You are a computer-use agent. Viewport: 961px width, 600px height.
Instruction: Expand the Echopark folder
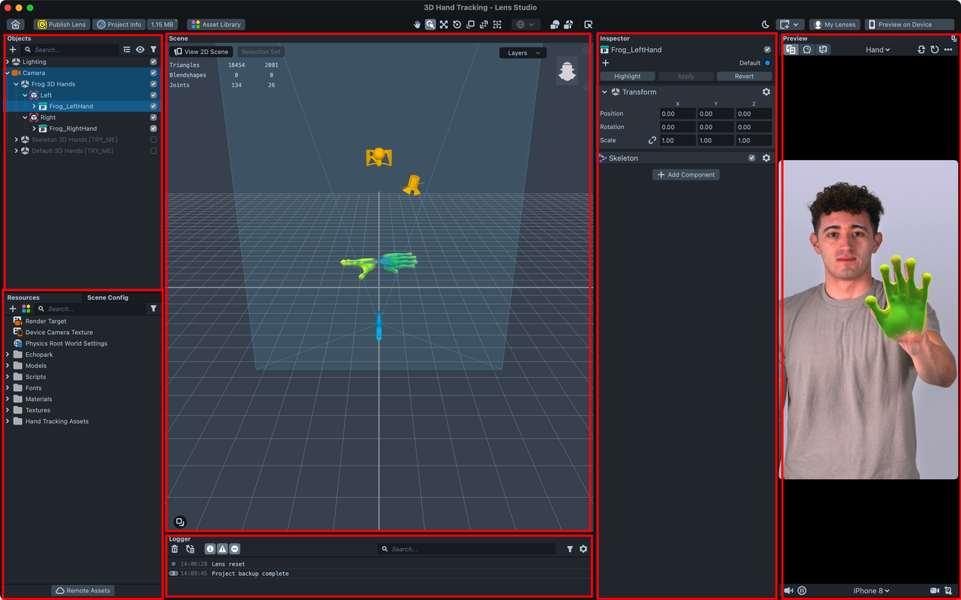(x=8, y=354)
